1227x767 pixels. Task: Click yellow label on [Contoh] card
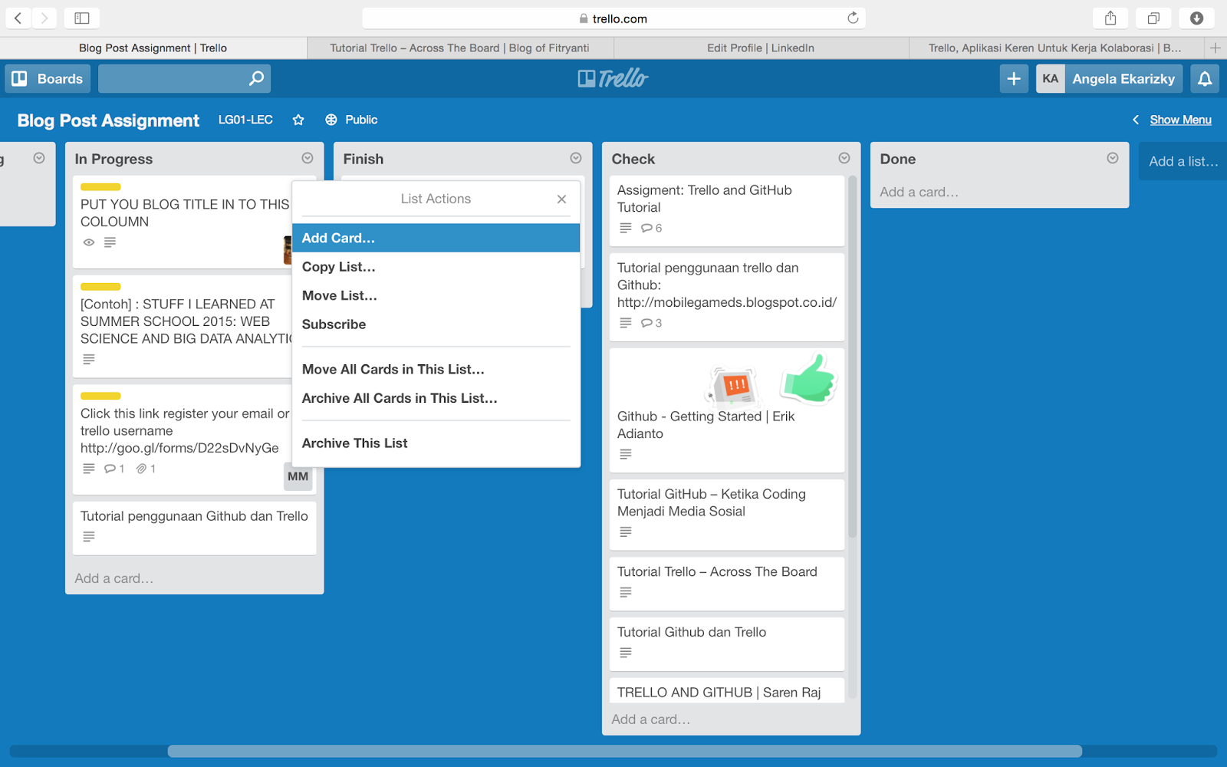click(x=100, y=287)
